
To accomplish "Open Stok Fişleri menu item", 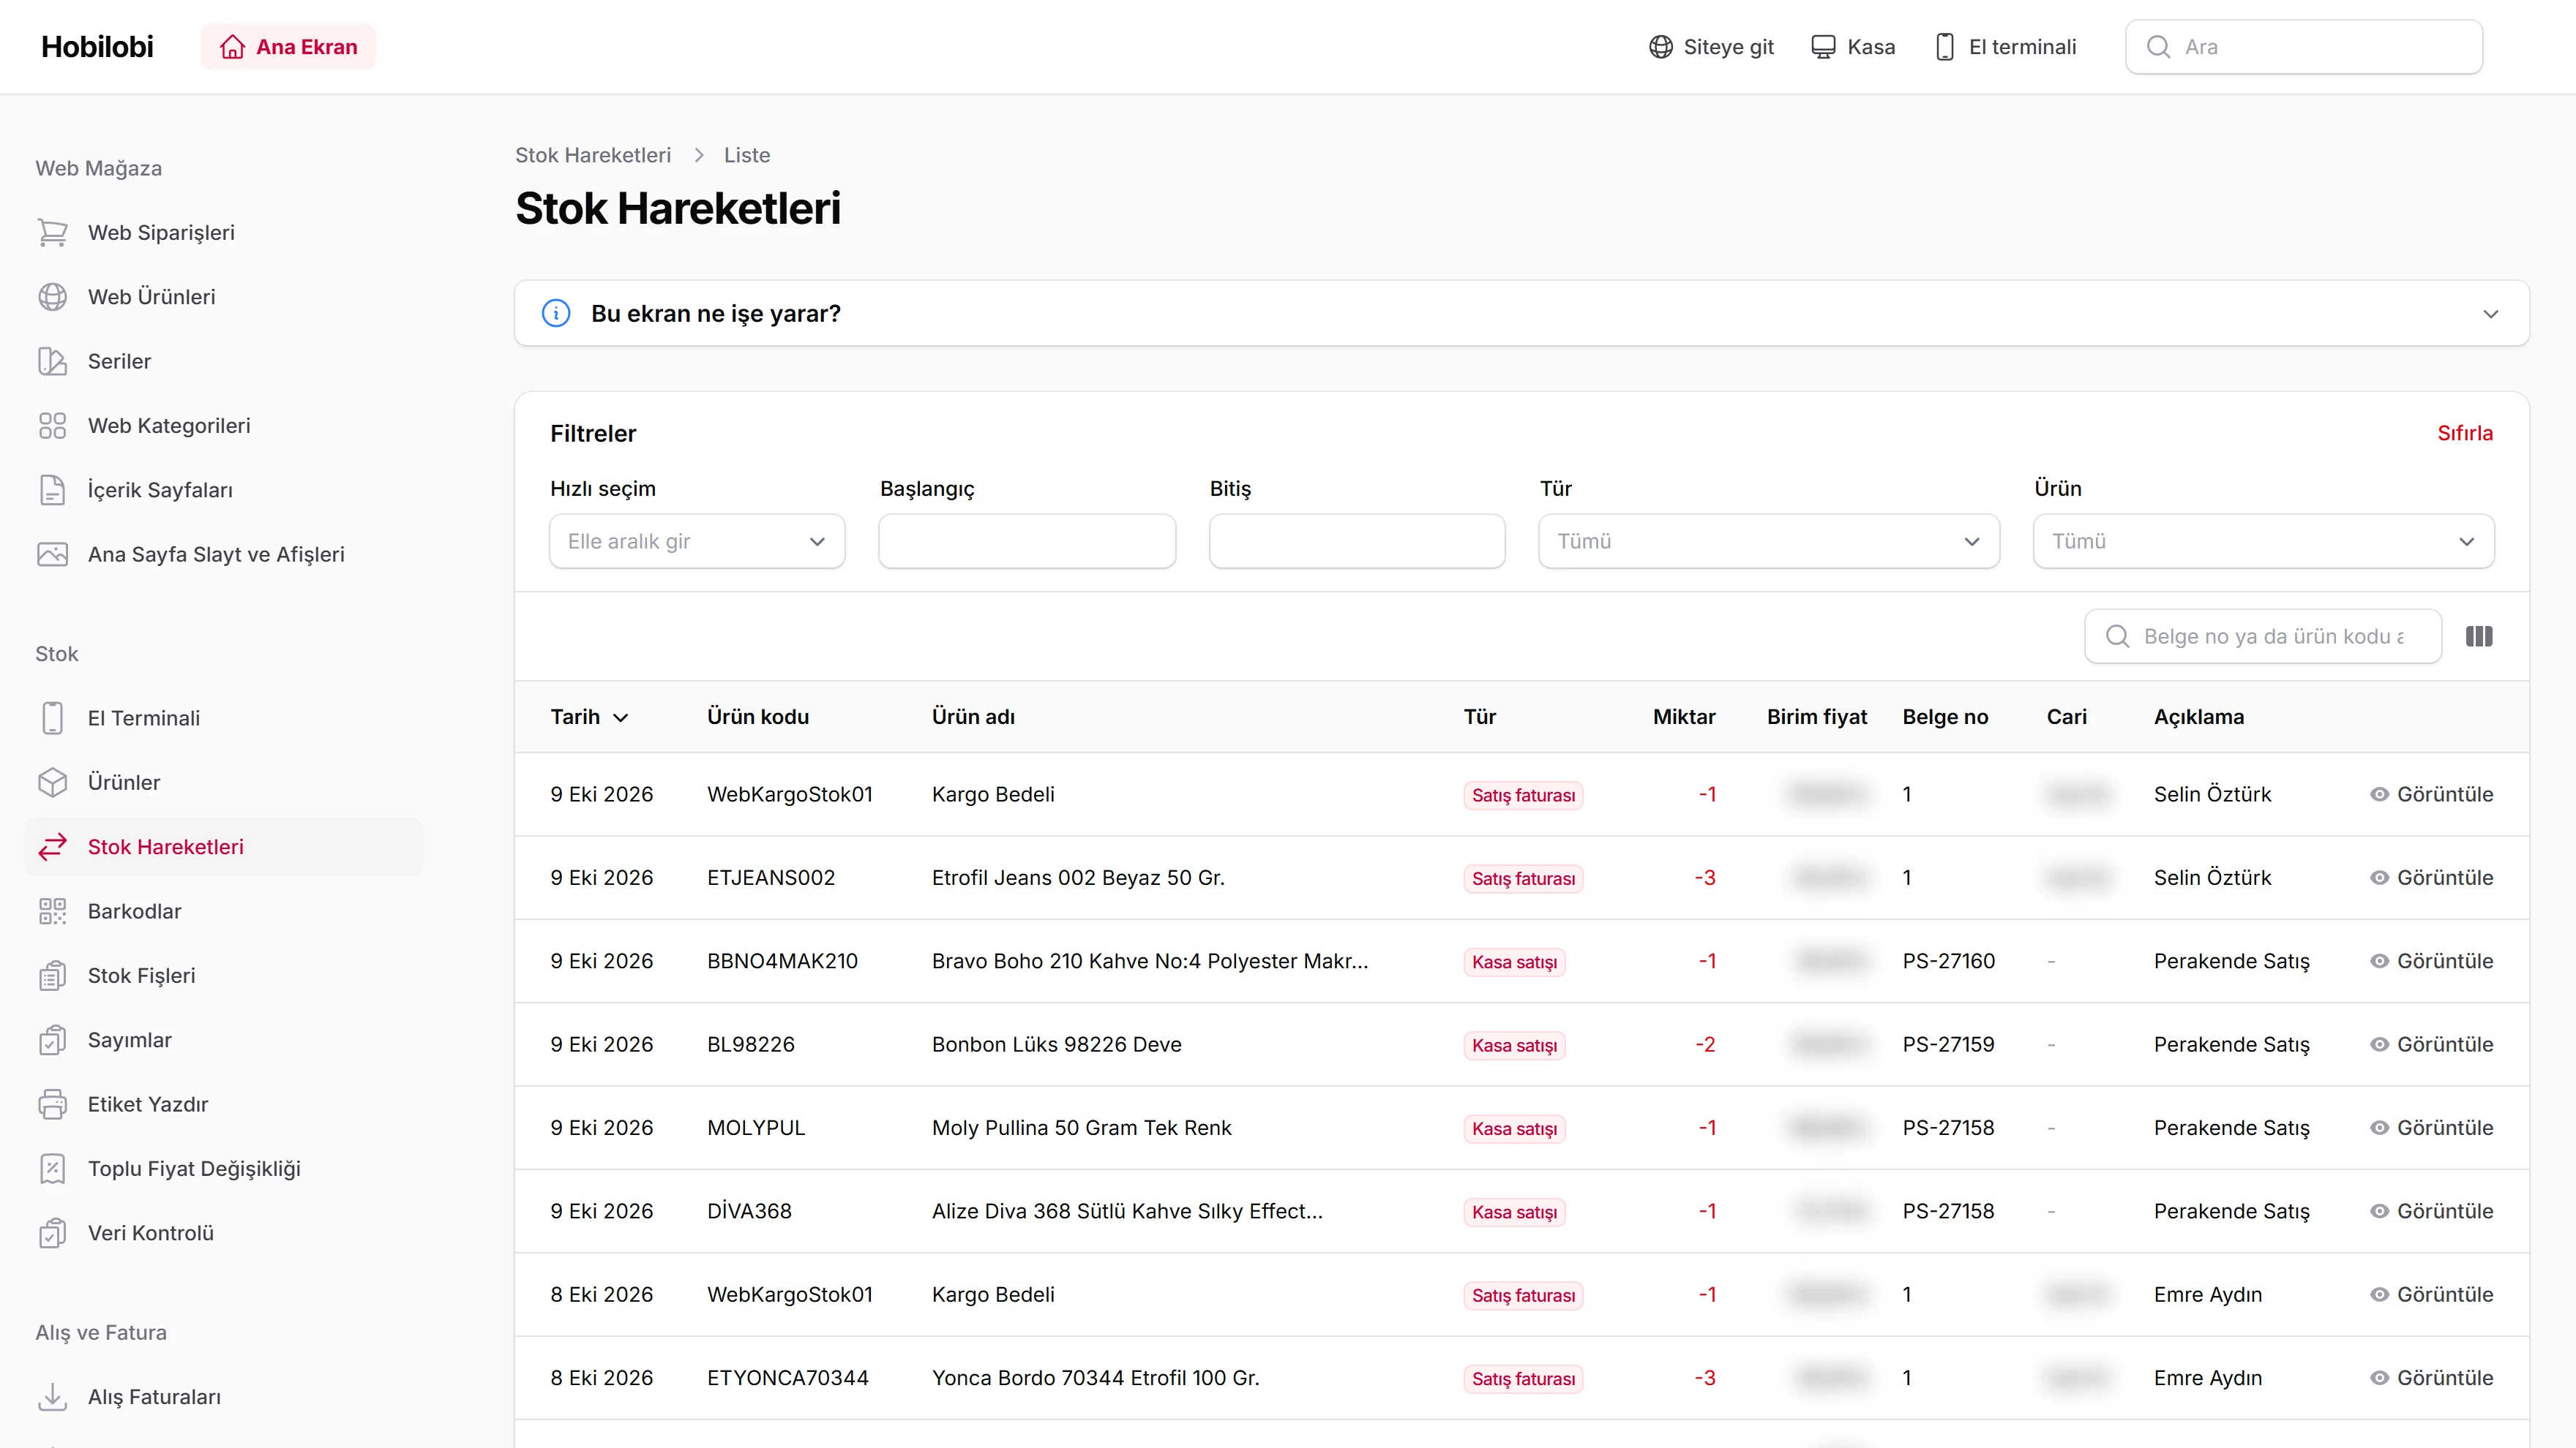I will [x=222, y=976].
